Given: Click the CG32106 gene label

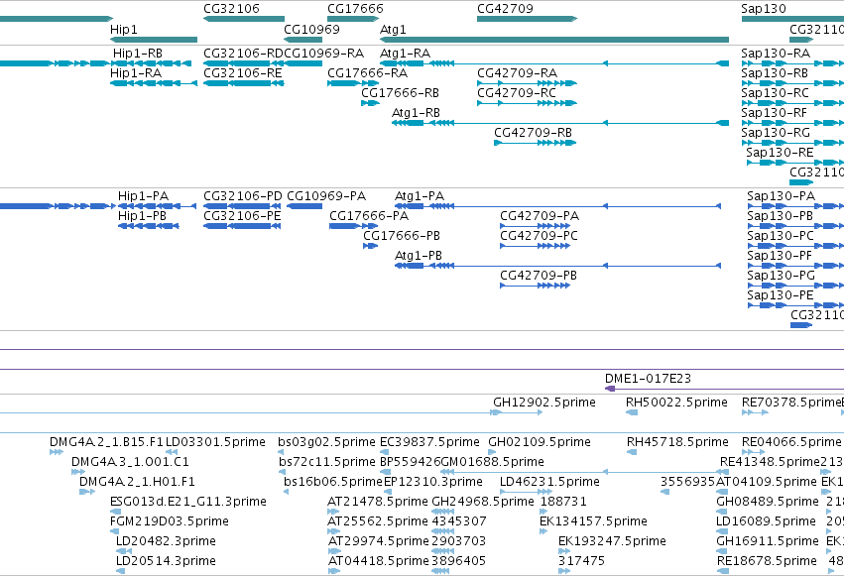Looking at the screenshot, I should [x=231, y=9].
